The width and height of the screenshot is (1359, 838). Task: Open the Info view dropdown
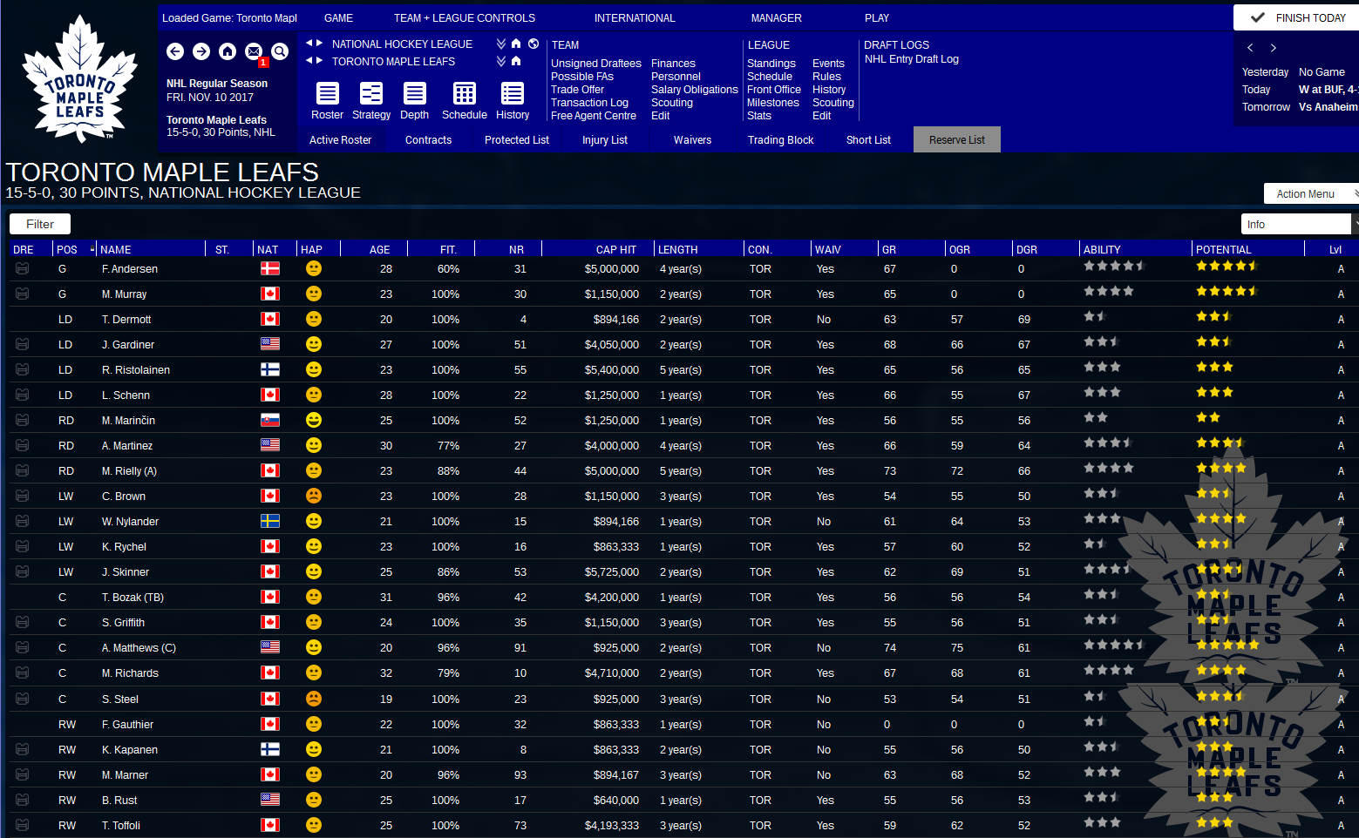[x=1299, y=224]
